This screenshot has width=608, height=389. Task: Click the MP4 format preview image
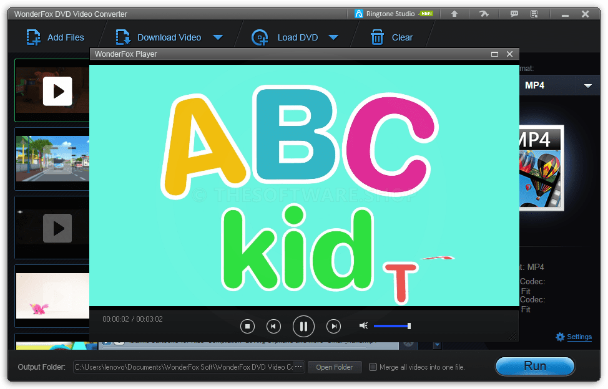(x=541, y=168)
